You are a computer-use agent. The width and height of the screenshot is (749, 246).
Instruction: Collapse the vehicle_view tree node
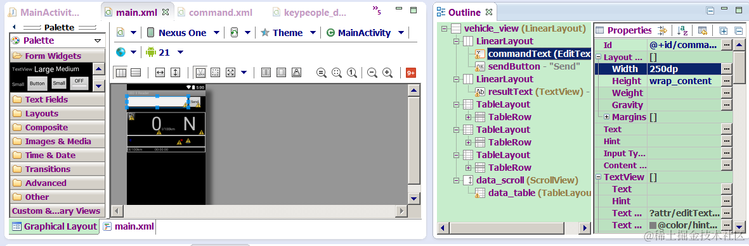click(444, 28)
